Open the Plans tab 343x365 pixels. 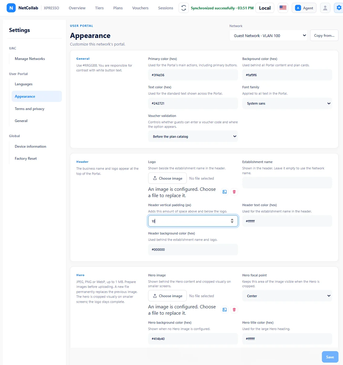pos(118,8)
